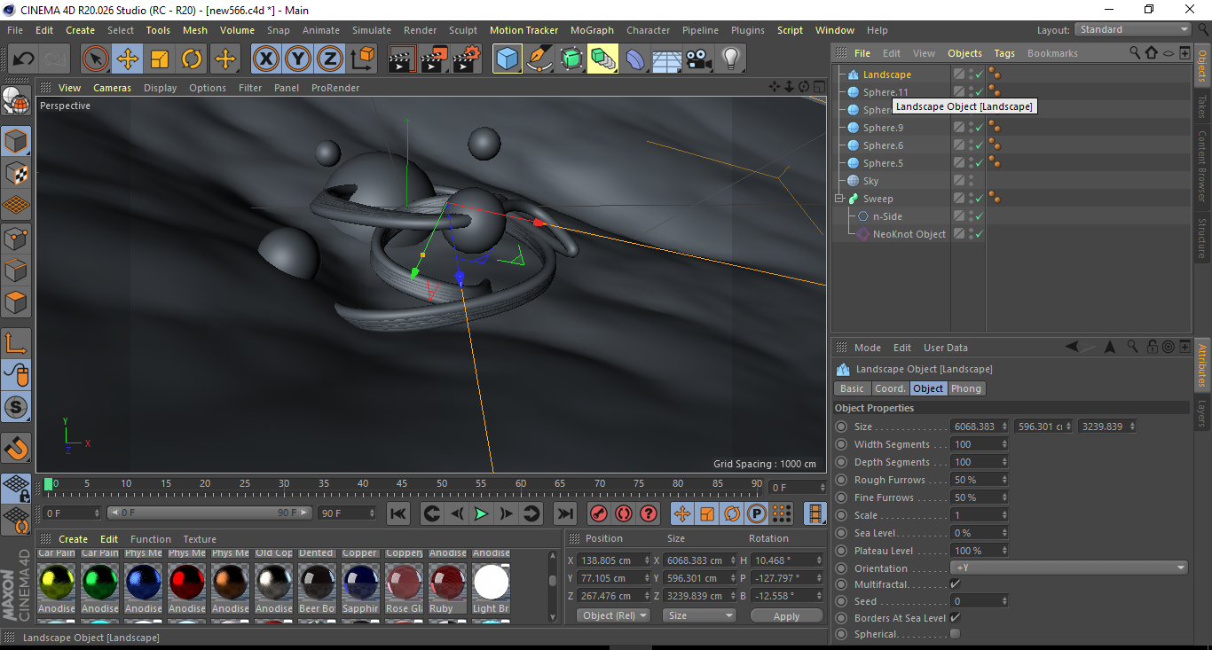Image resolution: width=1212 pixels, height=650 pixels.
Task: Select NeoKnot Object in tree
Action: (909, 234)
